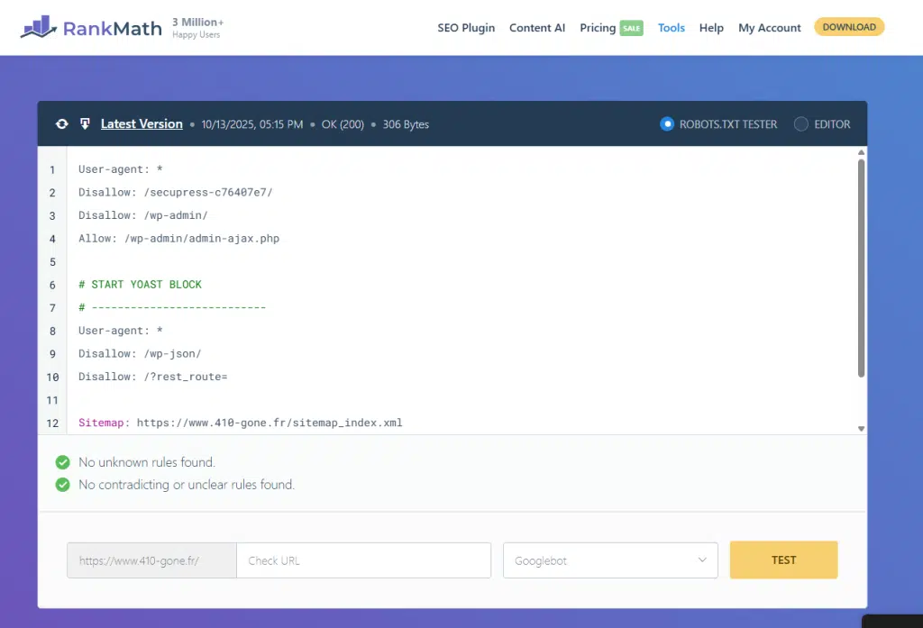Go to the Tools menu
923x628 pixels.
click(x=671, y=28)
